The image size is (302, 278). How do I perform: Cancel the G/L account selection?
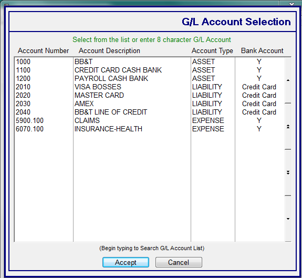179,262
